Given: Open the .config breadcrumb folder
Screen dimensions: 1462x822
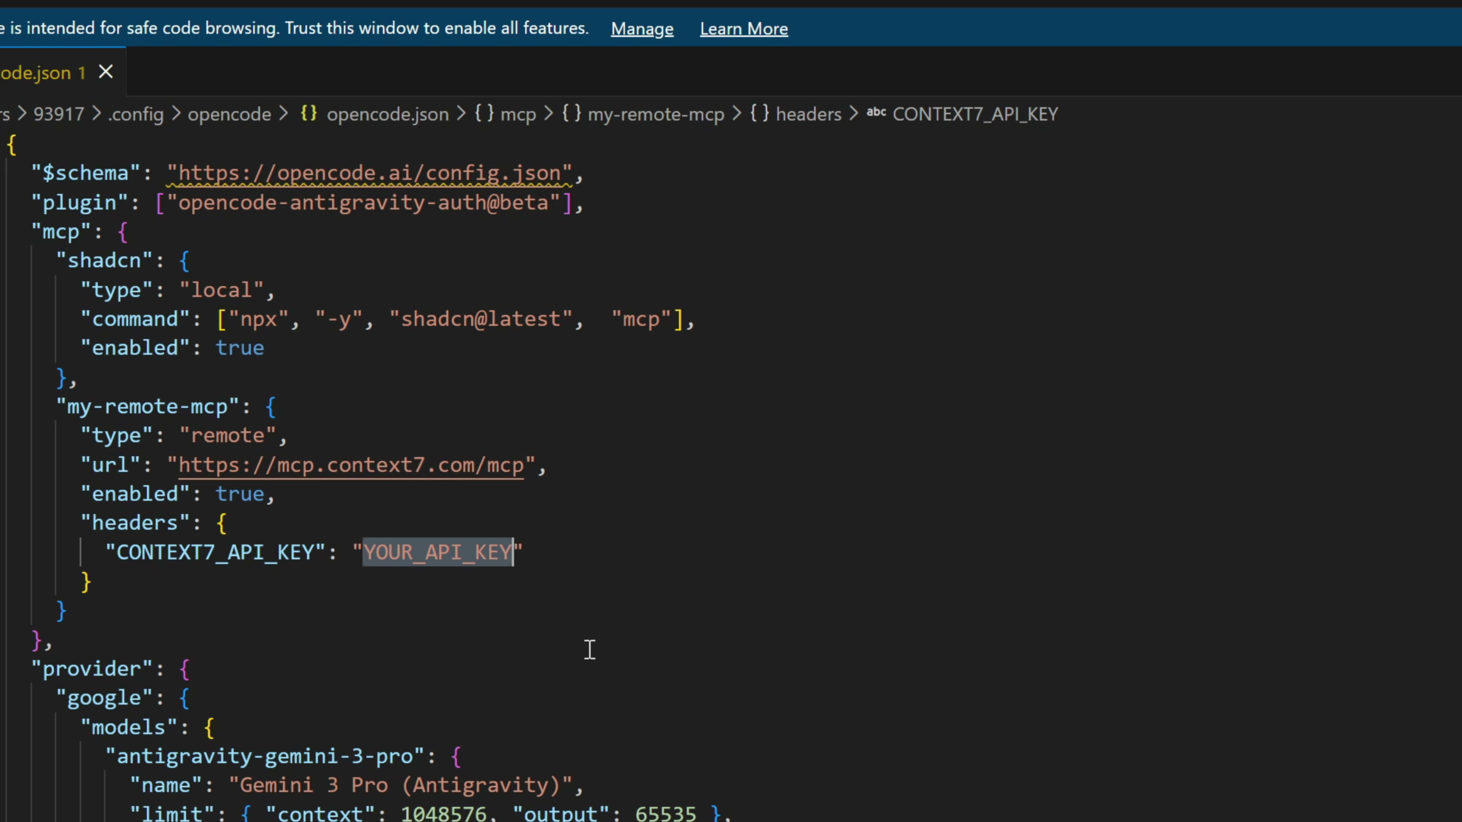Looking at the screenshot, I should coord(136,114).
